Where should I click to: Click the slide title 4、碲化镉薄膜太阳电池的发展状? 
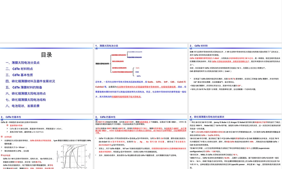coord(207,117)
